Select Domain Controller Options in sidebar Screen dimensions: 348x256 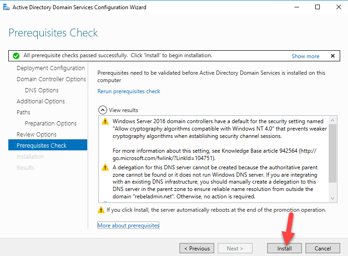coord(51,79)
